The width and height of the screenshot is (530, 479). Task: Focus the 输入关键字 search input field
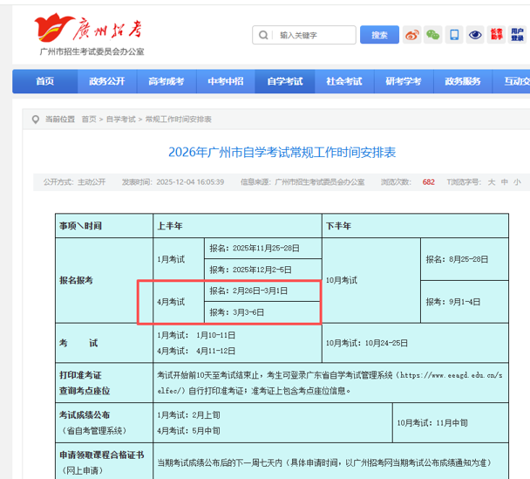(x=314, y=35)
